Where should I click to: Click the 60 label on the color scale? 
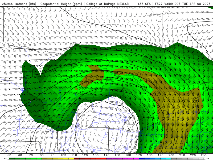pos(20,155)
